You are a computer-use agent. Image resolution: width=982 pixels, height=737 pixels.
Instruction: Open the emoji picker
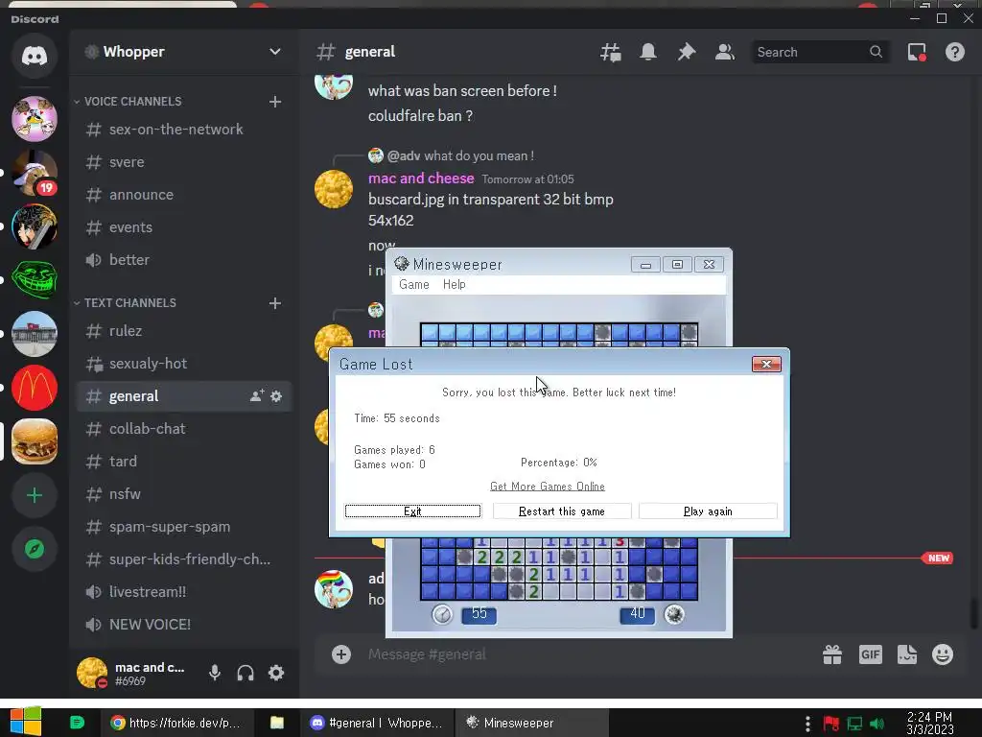click(943, 654)
